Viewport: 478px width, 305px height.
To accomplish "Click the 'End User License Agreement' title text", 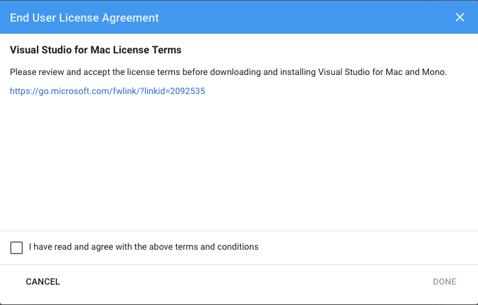I will (85, 18).
